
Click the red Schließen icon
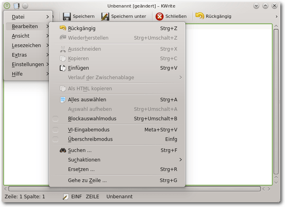[160, 16]
